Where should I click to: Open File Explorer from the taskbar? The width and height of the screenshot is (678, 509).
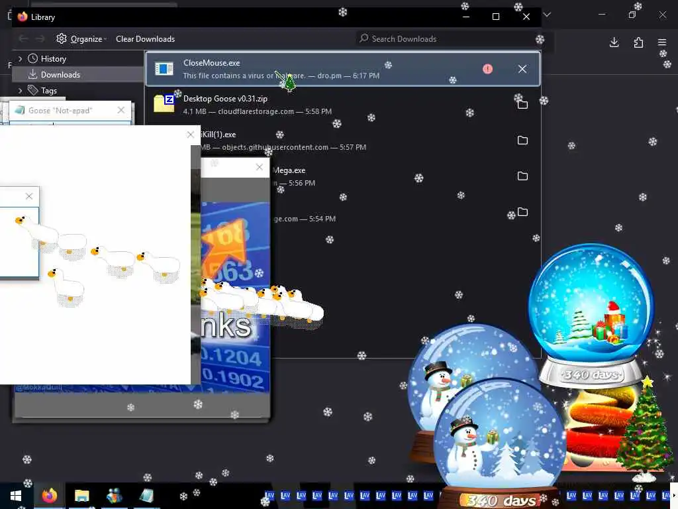pos(81,496)
